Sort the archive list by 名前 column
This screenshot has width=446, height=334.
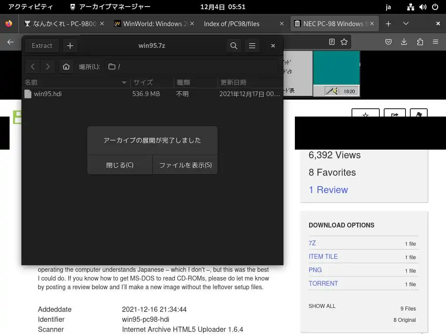point(76,83)
